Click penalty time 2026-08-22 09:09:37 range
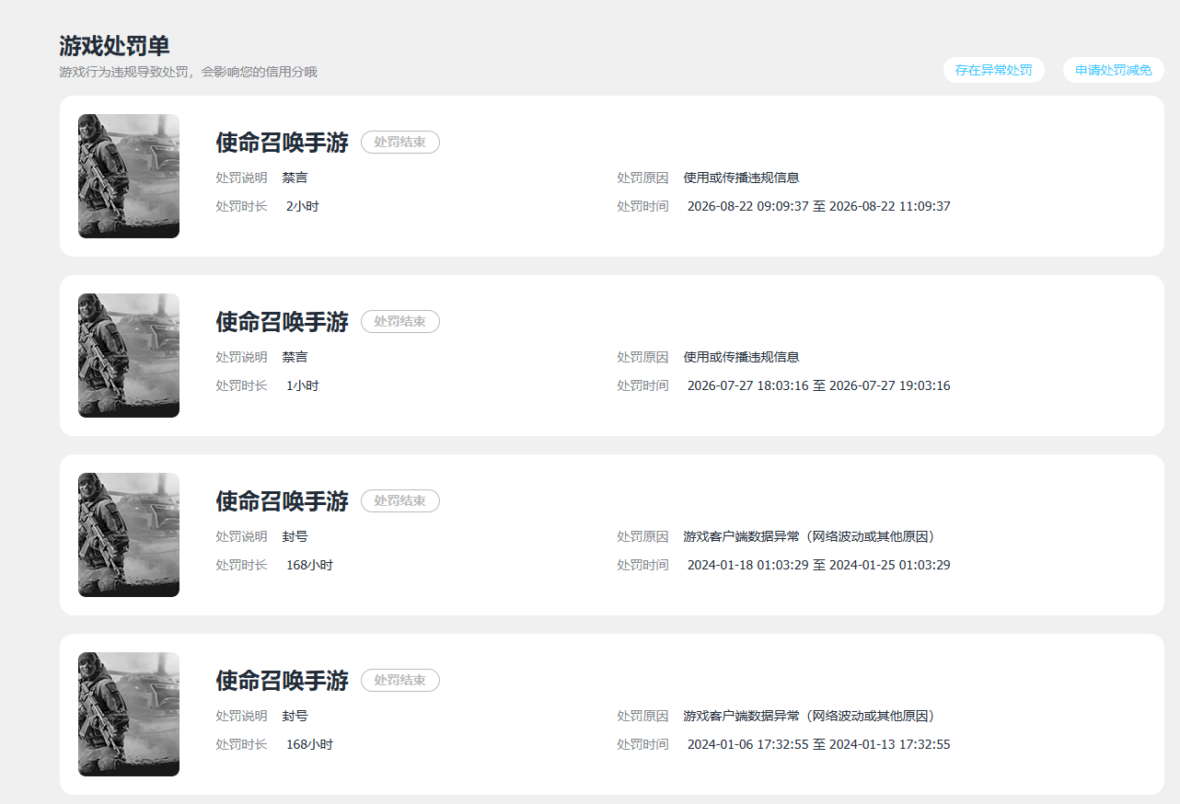Screen dimensions: 1180x804 tap(818, 206)
